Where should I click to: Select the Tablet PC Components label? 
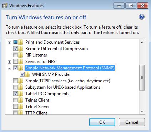click(x=47, y=94)
